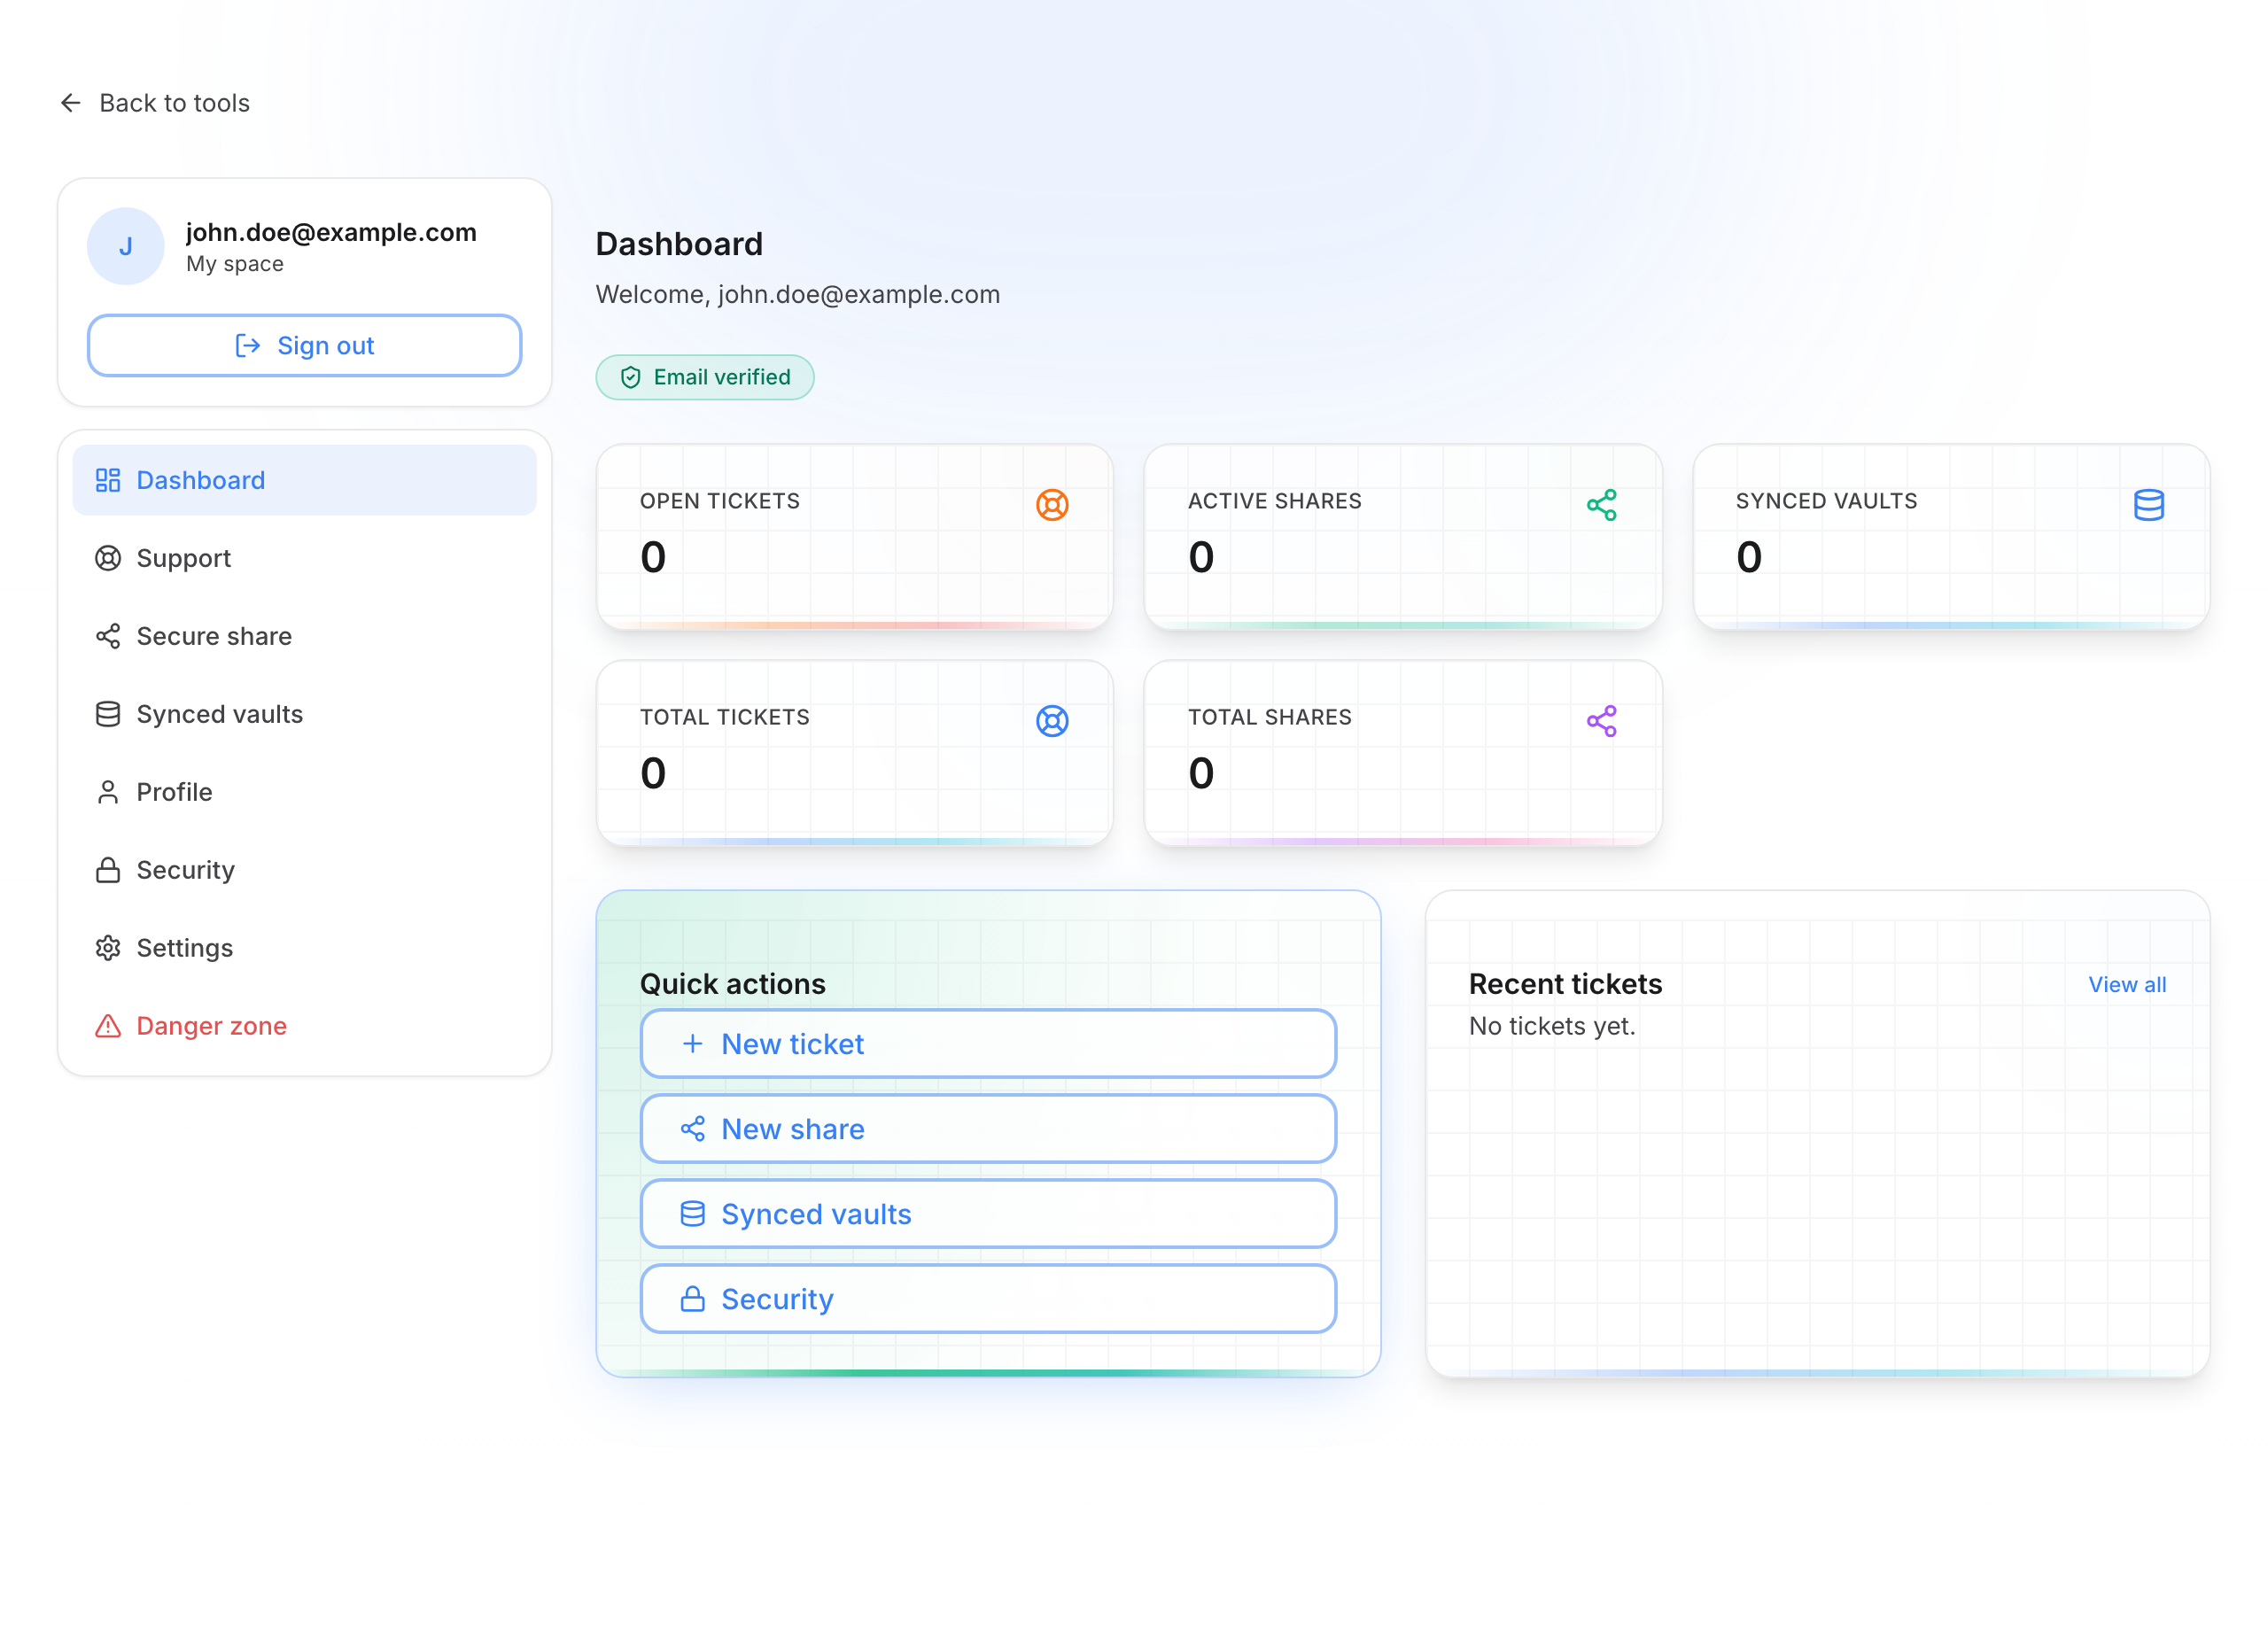Select the Open Tickets stat card

[x=855, y=537]
